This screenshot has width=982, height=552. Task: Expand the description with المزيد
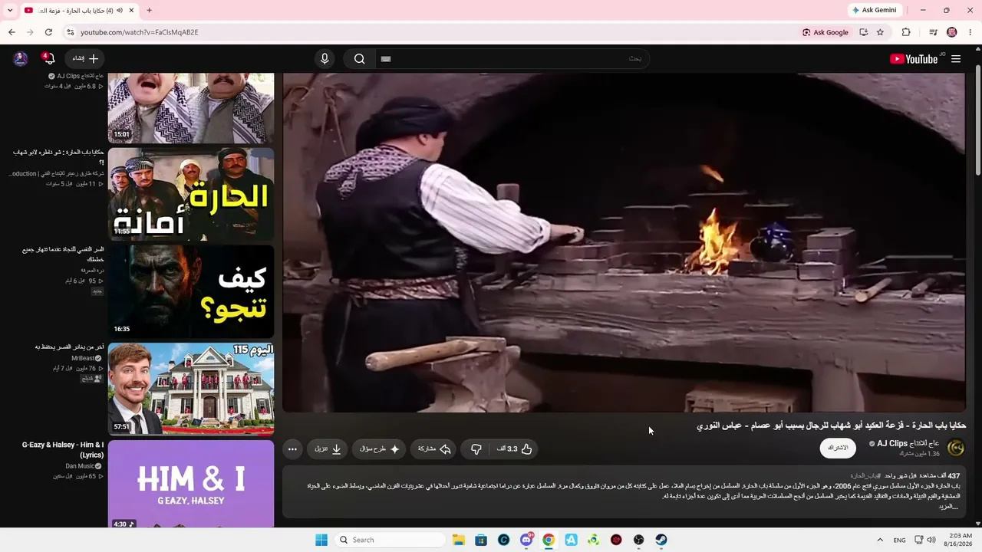[949, 506]
